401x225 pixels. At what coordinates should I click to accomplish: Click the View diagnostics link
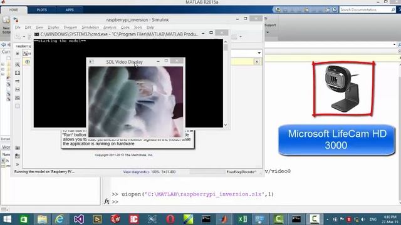(x=136, y=172)
